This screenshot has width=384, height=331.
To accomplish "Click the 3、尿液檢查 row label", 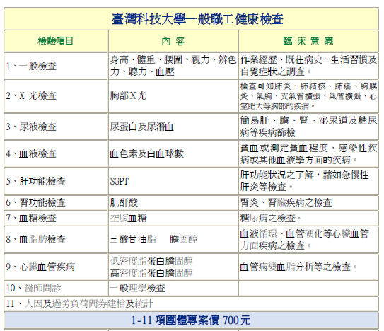I will pyautogui.click(x=31, y=127).
